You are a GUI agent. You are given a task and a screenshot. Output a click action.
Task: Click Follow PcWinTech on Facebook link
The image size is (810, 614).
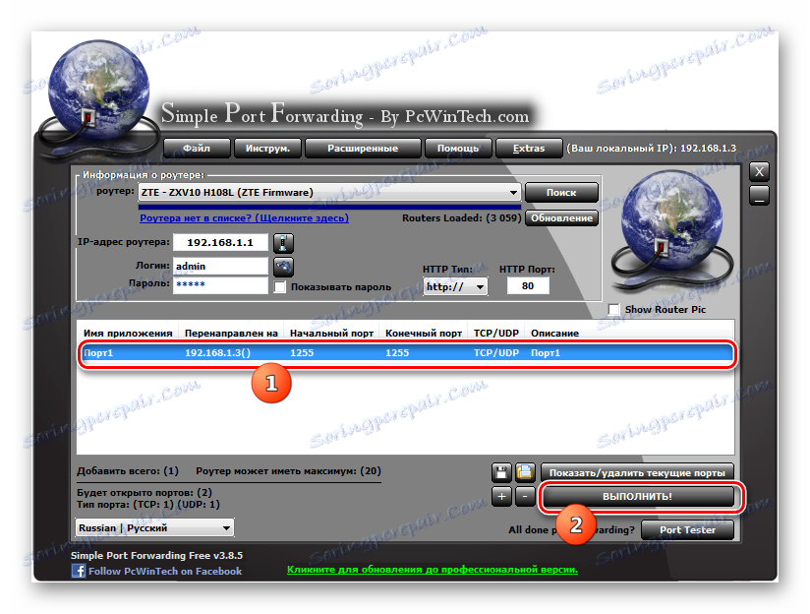(x=165, y=571)
